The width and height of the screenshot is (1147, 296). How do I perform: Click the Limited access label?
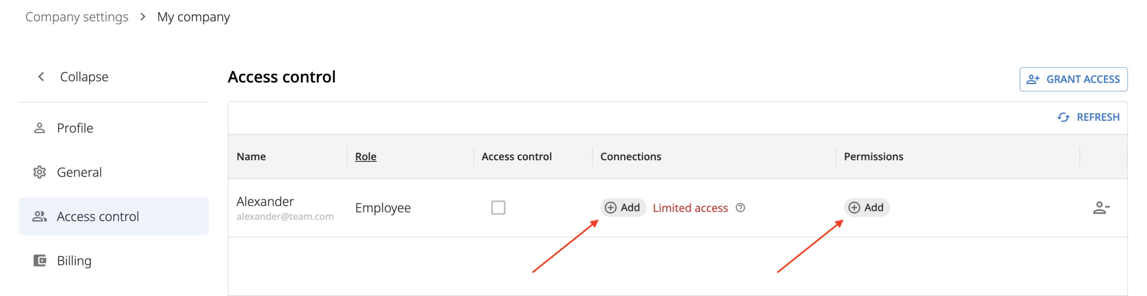click(690, 208)
